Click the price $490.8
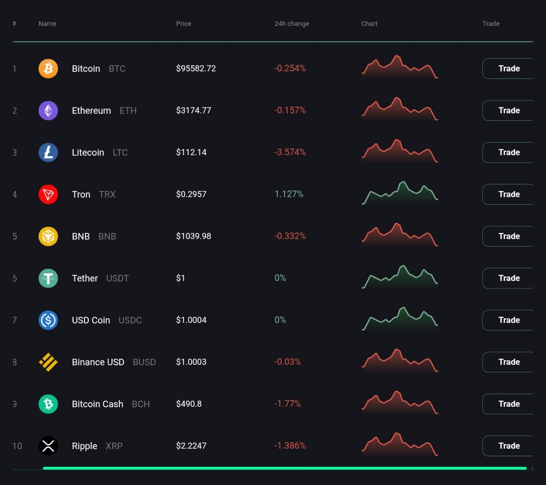 click(189, 404)
